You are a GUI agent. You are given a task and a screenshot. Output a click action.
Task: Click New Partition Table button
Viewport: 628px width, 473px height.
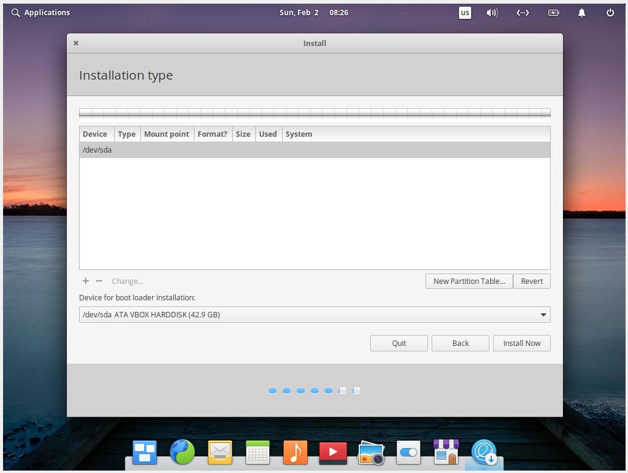tap(469, 281)
